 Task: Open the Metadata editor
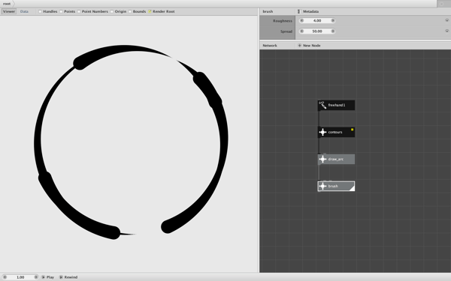pos(308,11)
